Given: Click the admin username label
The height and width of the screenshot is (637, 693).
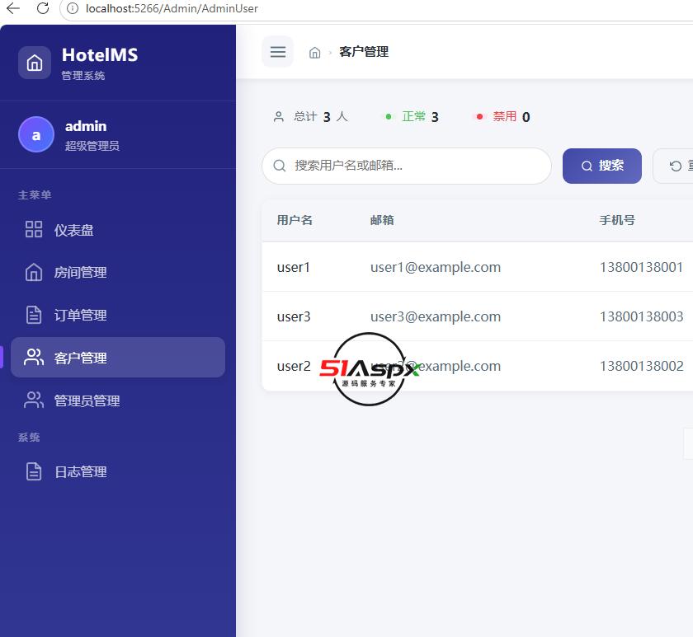Looking at the screenshot, I should click(86, 126).
